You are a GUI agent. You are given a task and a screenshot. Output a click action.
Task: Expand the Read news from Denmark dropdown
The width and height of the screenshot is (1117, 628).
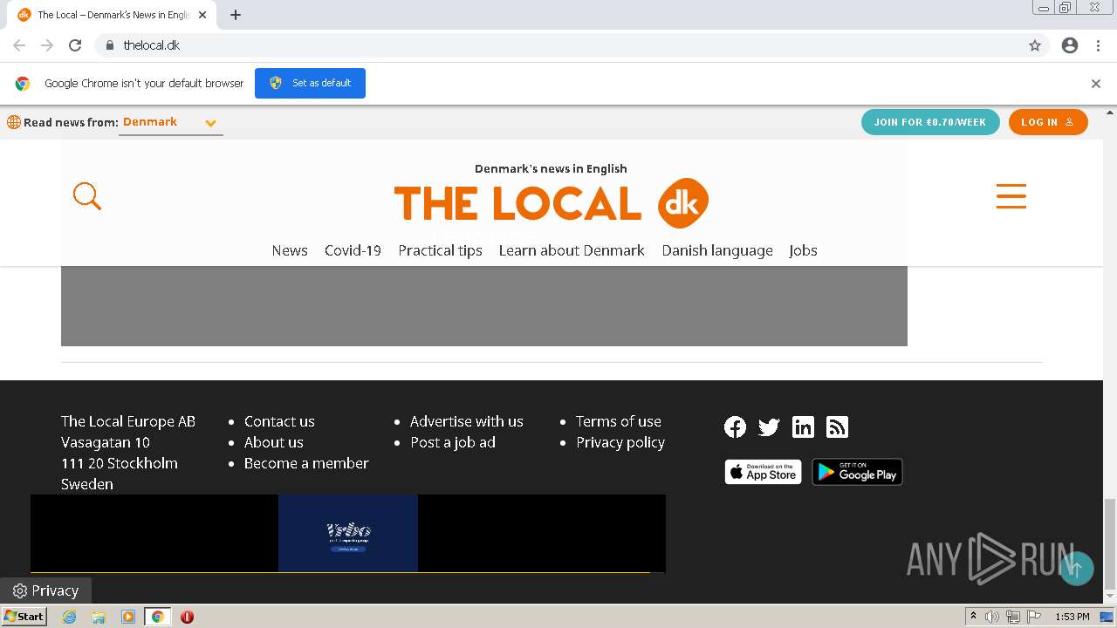171,122
